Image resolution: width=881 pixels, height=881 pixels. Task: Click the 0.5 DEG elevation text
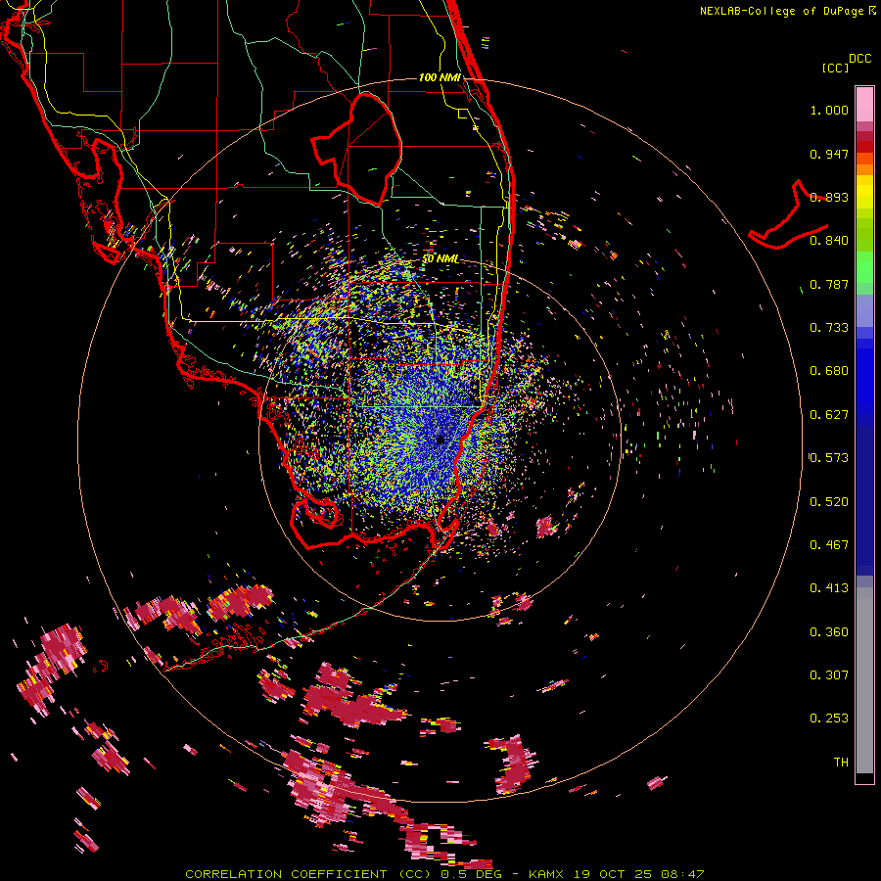[470, 874]
